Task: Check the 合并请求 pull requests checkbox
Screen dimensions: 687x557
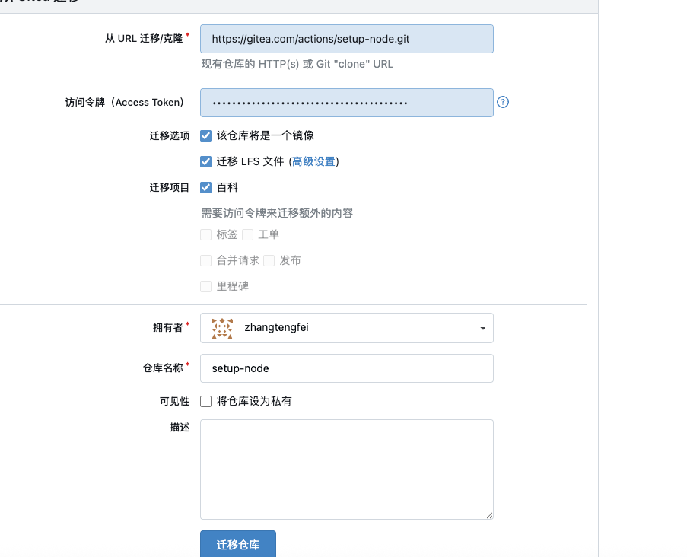Action: [x=205, y=259]
